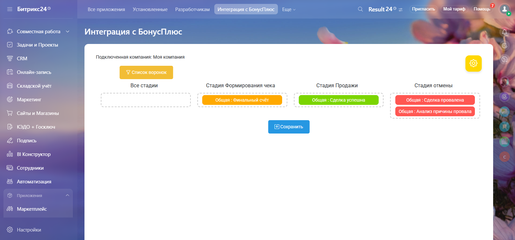Open the chat arrows icon on the right rail
515x240 pixels.
click(505, 59)
